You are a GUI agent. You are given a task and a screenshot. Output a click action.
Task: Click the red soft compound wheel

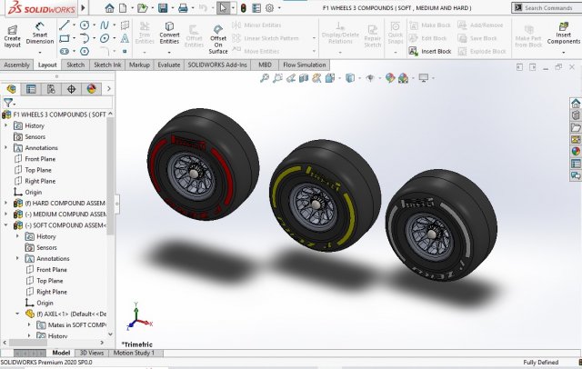click(203, 165)
